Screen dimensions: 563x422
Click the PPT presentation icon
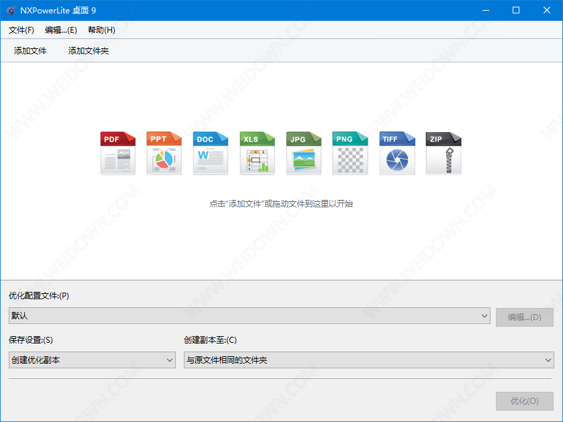(x=164, y=154)
